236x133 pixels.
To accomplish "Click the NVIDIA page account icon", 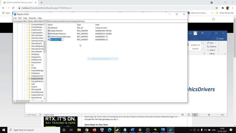I will pyautogui.click(x=214, y=19).
